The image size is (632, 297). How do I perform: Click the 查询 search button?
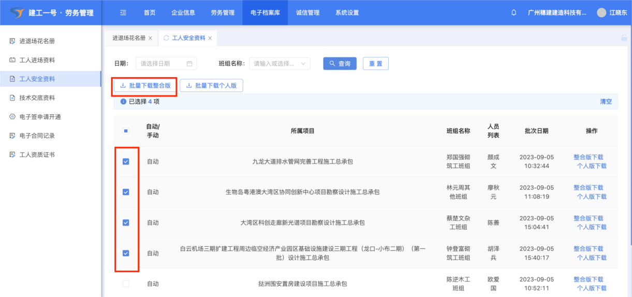[x=340, y=64]
